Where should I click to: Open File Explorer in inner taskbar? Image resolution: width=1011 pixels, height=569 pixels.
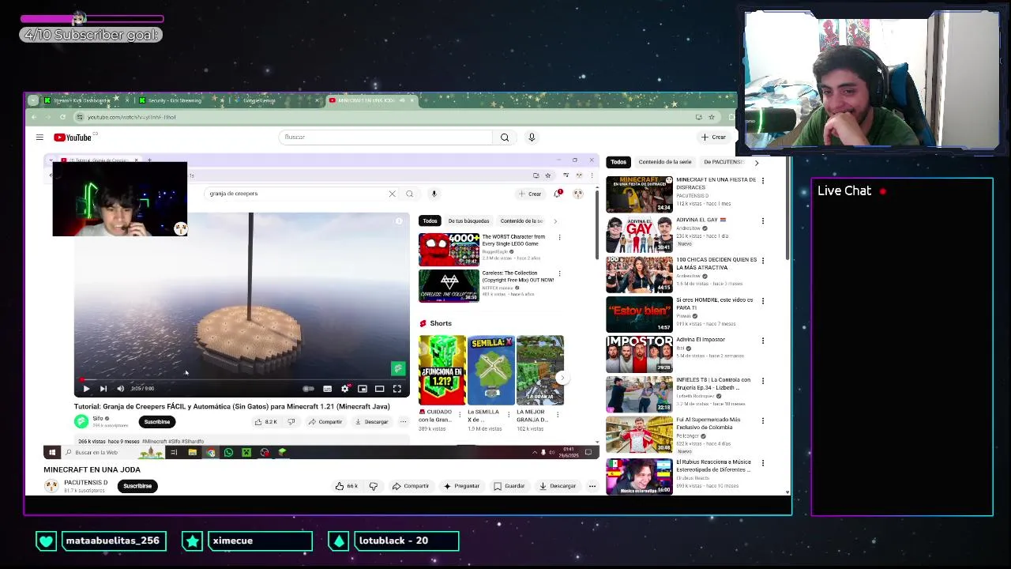click(192, 453)
